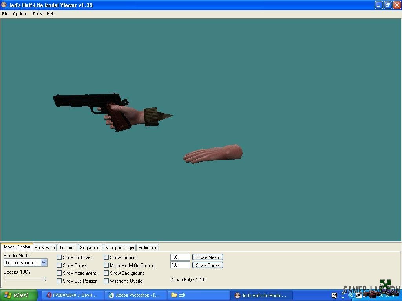This screenshot has width=402, height=301.
Task: Switch to the Sequences tab
Action: coord(91,248)
